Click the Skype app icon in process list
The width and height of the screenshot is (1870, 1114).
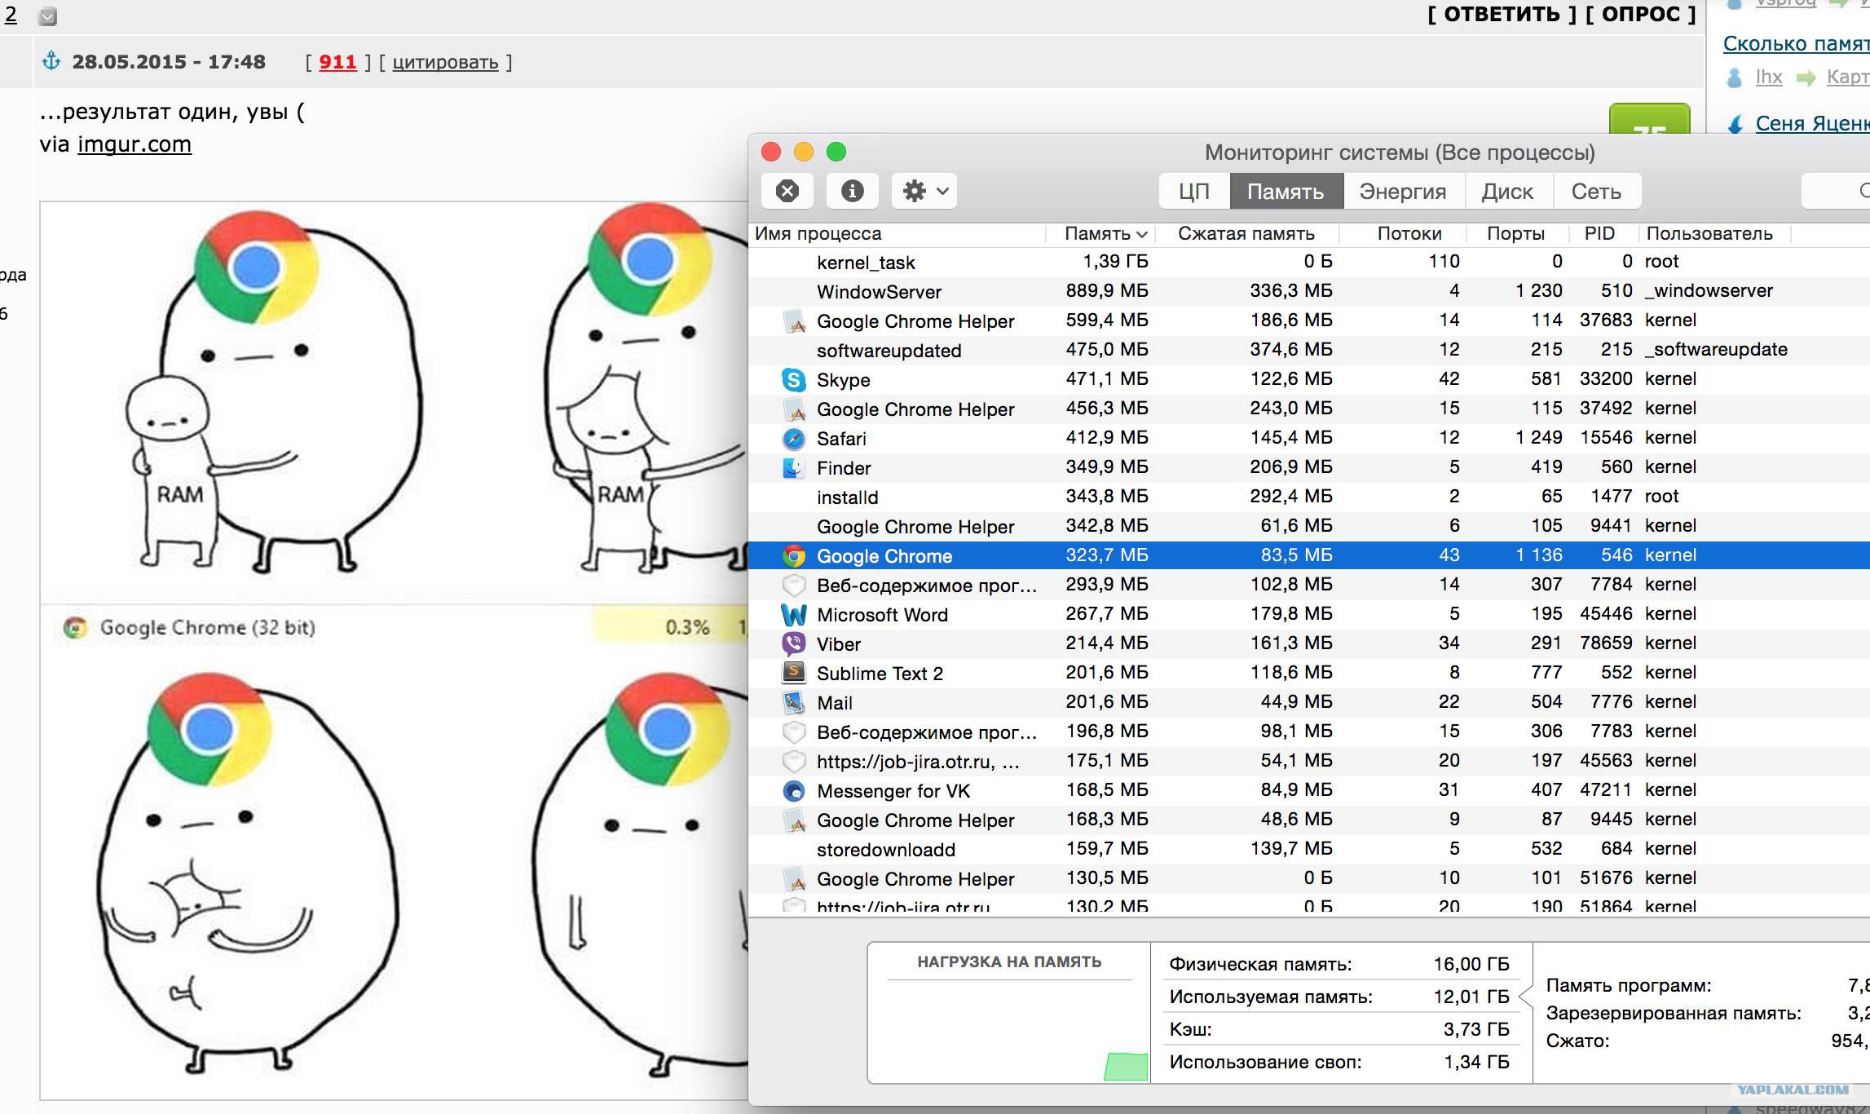(x=793, y=379)
